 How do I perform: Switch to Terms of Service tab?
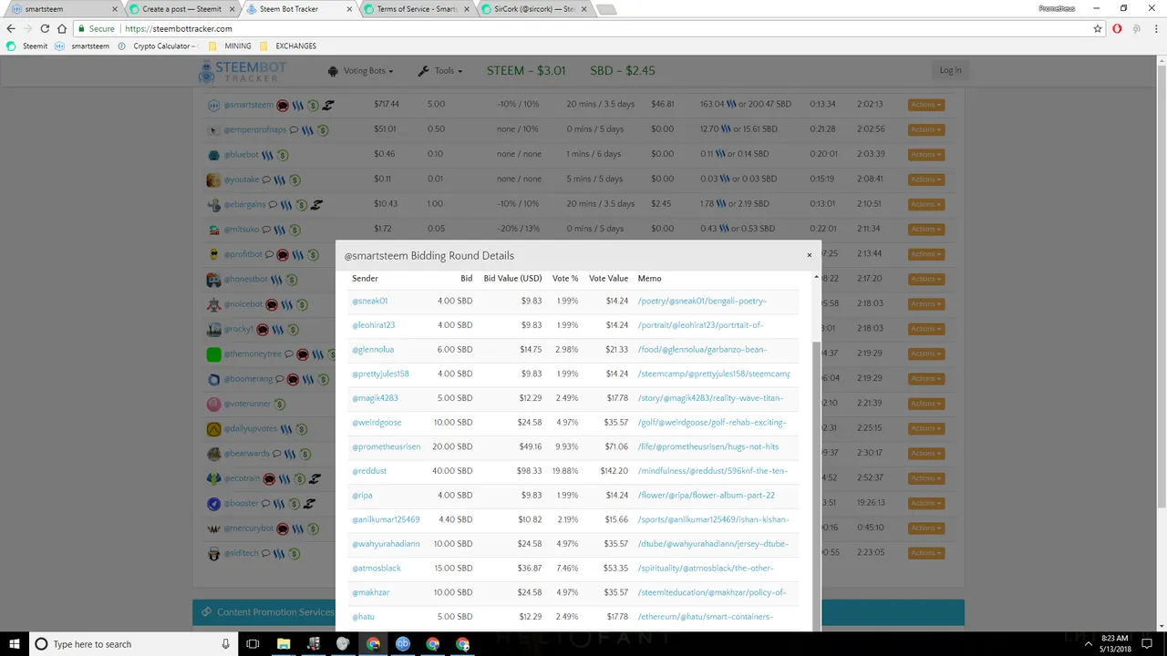coord(416,9)
